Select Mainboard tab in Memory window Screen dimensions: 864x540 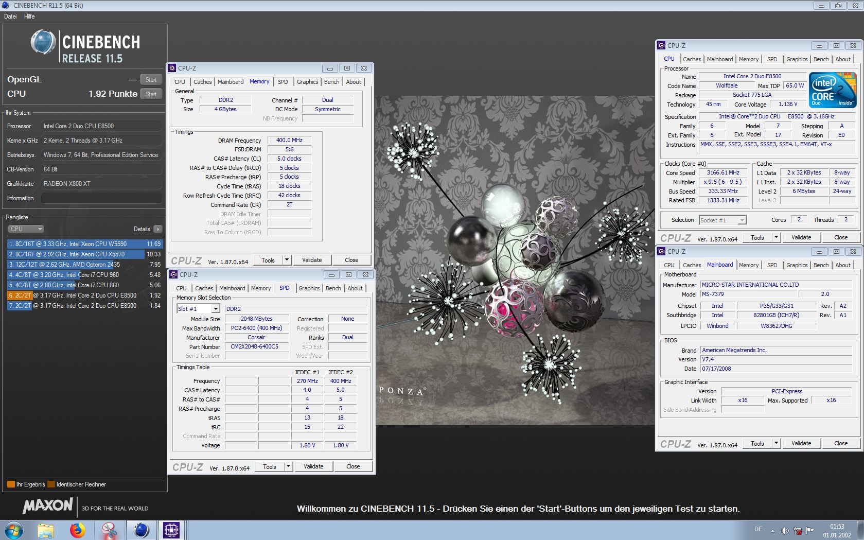(x=231, y=82)
